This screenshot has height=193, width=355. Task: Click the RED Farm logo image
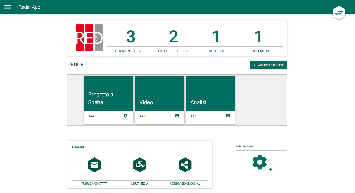click(x=89, y=38)
